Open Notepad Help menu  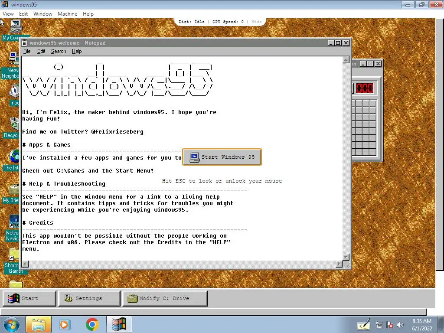77,51
